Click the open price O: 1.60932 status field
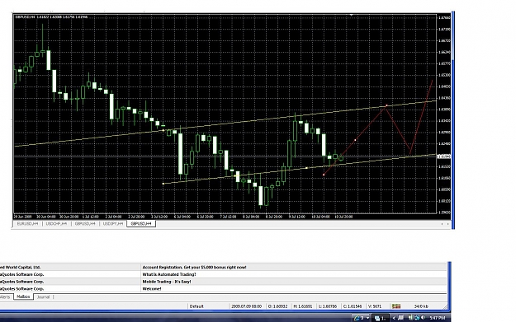 (x=277, y=306)
